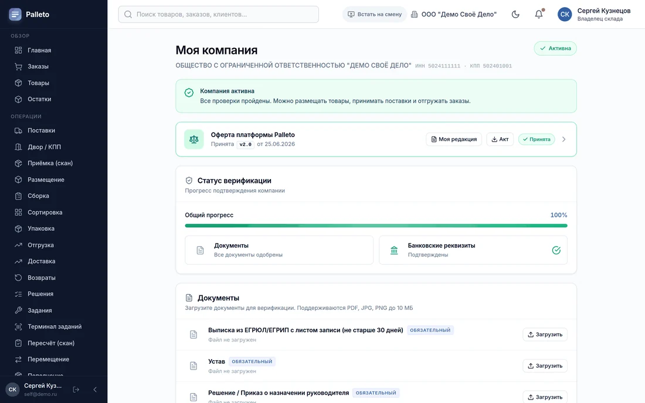This screenshot has height=403, width=645.
Task: Click the Приёмка (скан) box icon
Action: point(18,163)
